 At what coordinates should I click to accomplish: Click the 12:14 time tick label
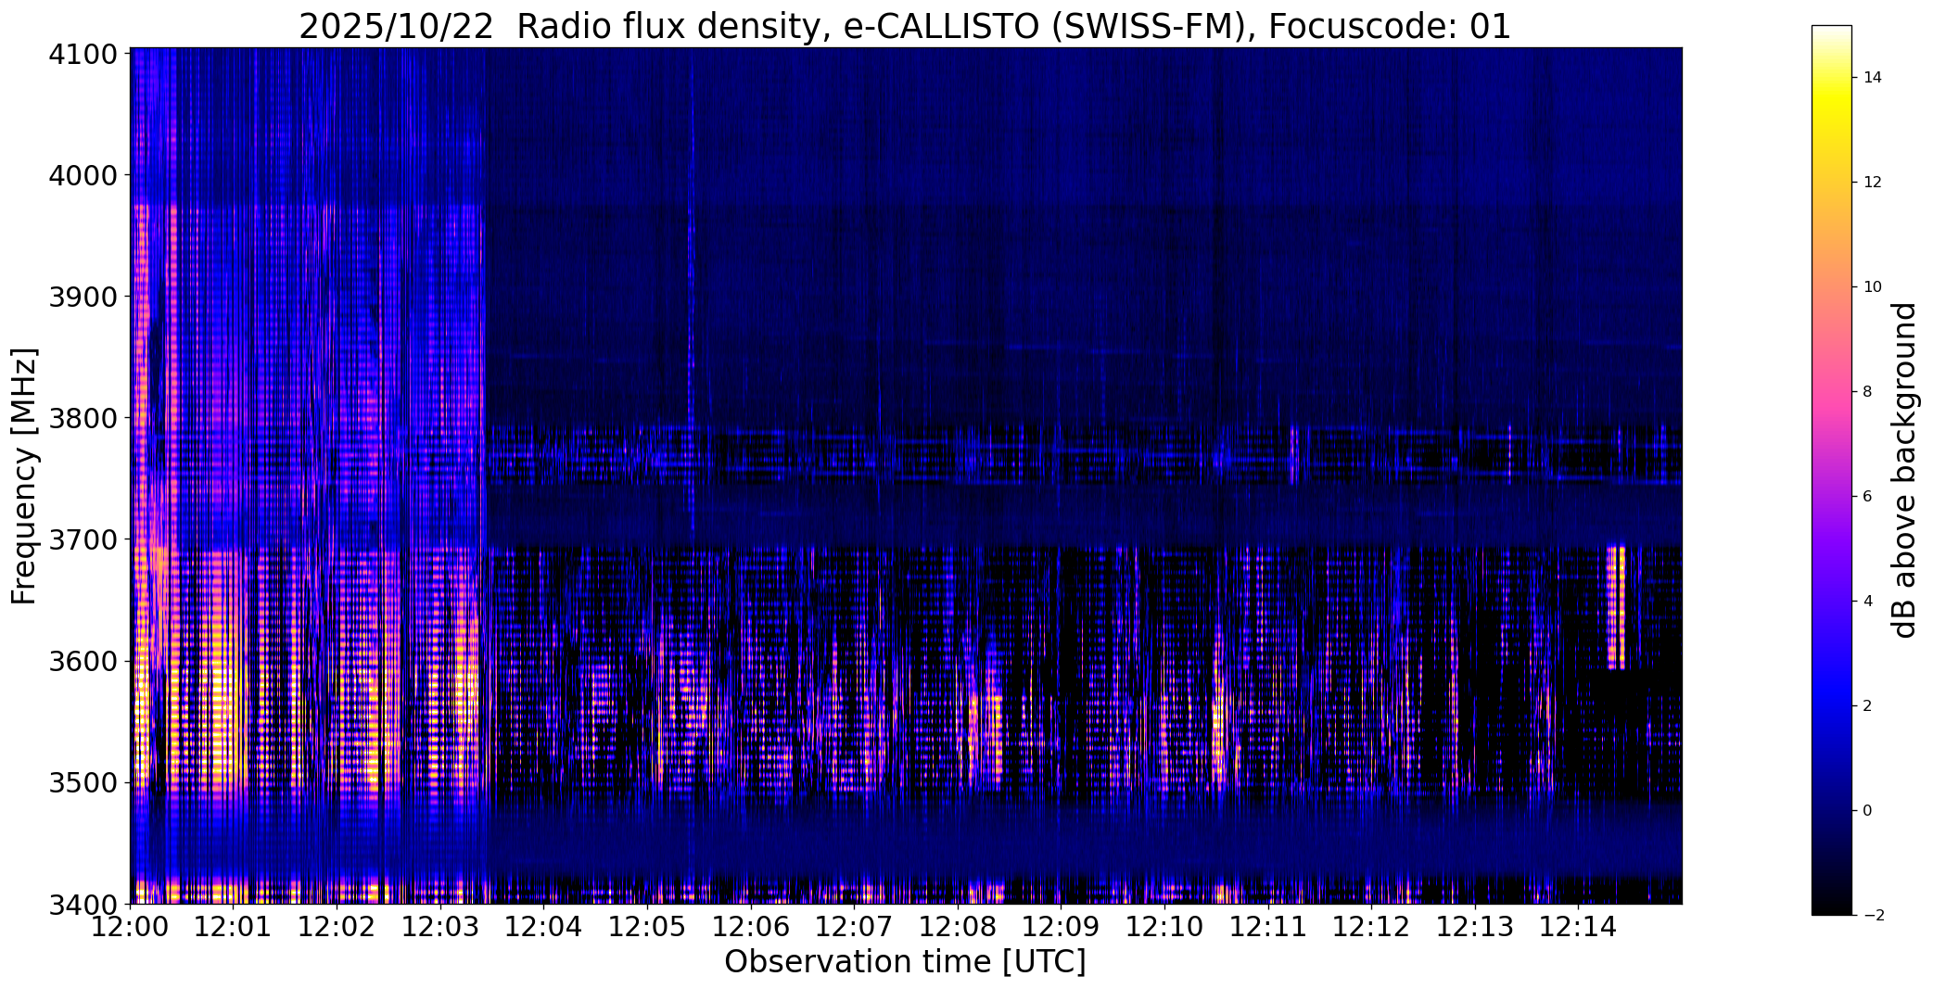point(1578,926)
